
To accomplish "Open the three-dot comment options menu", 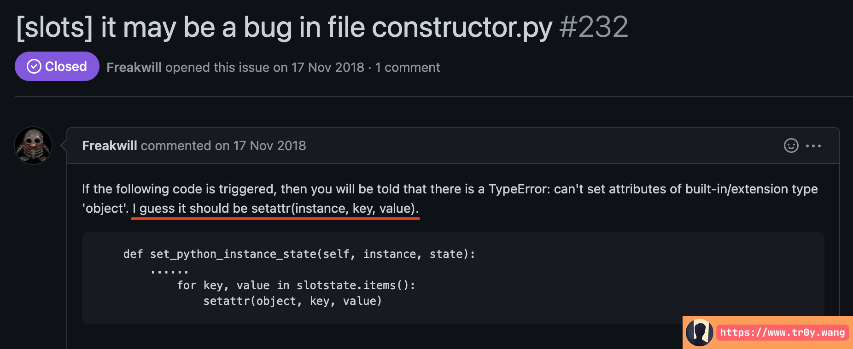I will [813, 145].
